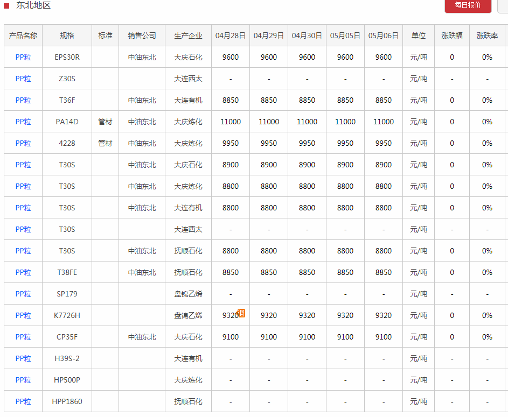Open PP粒 link in T38FE row

point(23,272)
